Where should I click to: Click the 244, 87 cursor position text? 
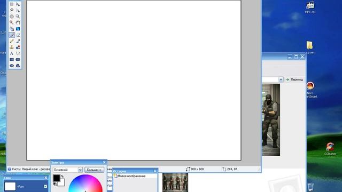coord(232,169)
